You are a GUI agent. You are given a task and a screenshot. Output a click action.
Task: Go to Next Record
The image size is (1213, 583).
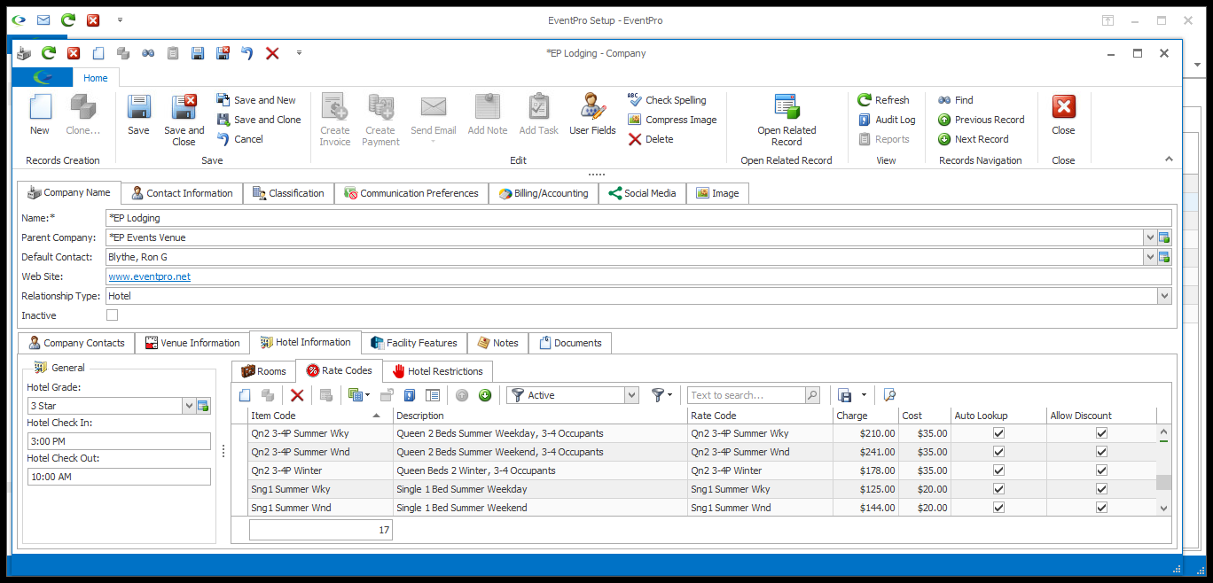973,139
